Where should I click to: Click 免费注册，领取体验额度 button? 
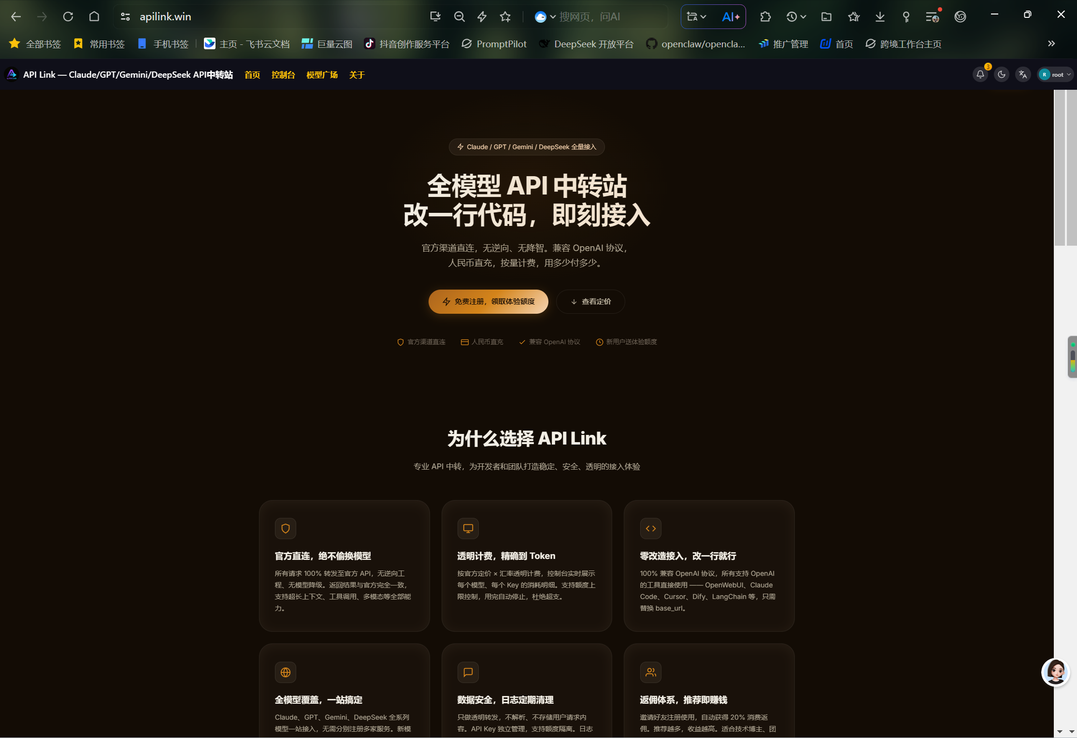pos(488,302)
